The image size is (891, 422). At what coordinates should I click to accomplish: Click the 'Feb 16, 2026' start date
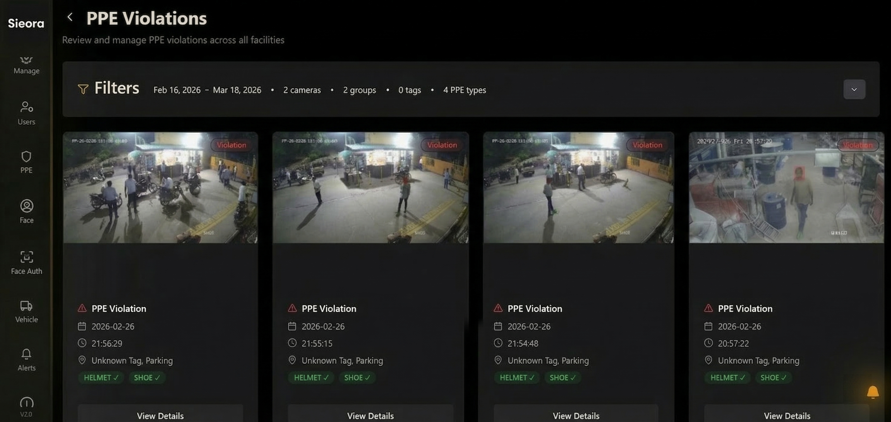[x=177, y=90]
